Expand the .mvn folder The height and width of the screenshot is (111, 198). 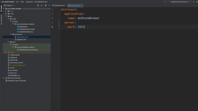pos(6,14)
